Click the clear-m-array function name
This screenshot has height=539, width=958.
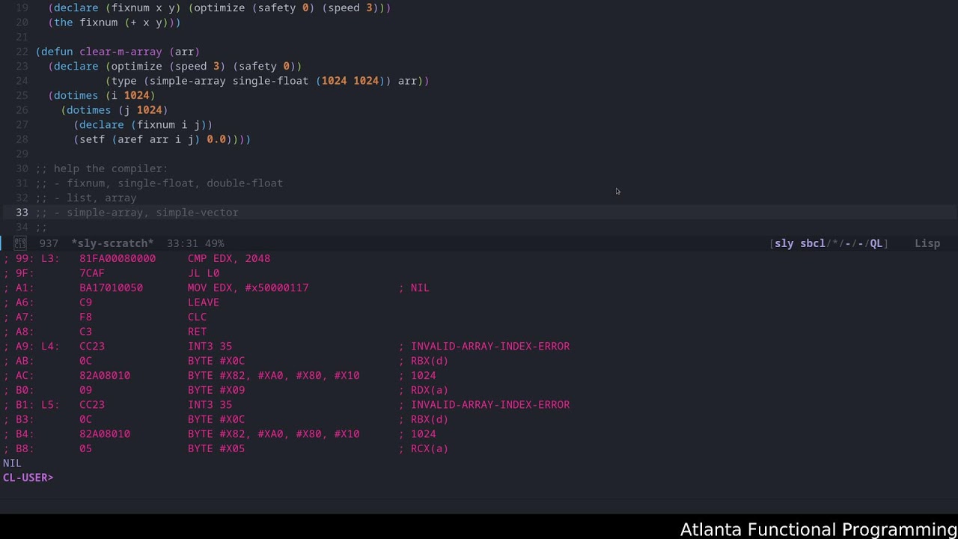[x=120, y=52]
